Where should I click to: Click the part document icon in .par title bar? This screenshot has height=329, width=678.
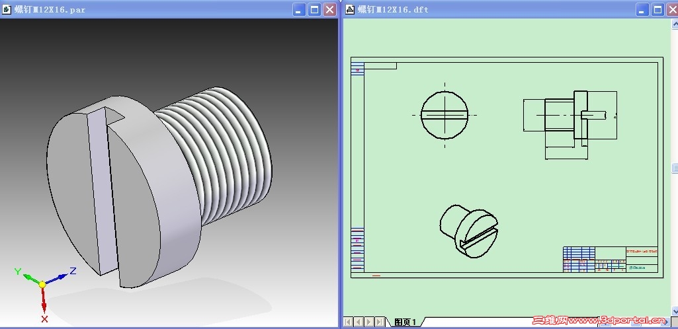click(x=7, y=9)
